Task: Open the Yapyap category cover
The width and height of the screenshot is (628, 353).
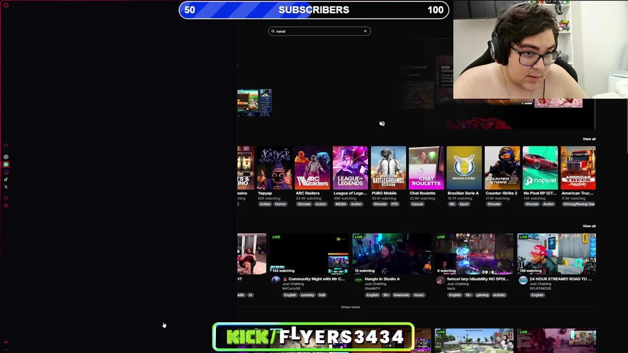Action: (274, 168)
